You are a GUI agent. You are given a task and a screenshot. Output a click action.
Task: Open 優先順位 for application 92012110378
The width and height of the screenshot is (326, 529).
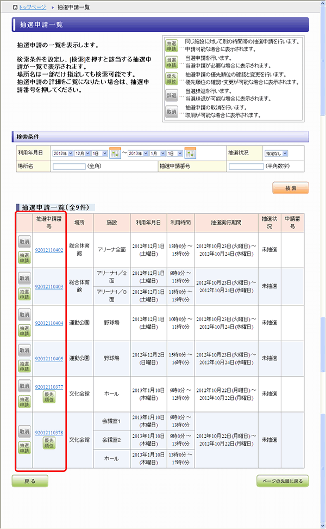coord(49,443)
